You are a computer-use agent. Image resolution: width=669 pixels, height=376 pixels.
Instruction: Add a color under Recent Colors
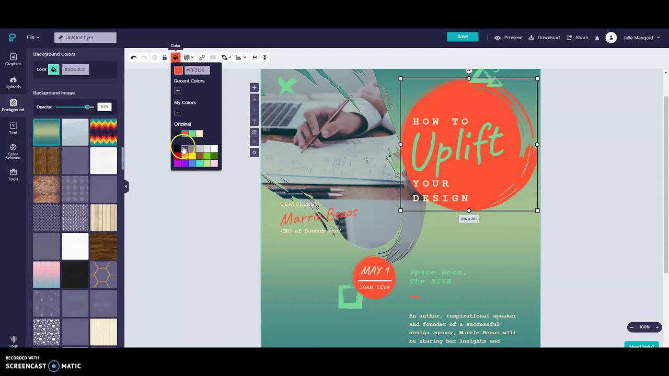[178, 91]
